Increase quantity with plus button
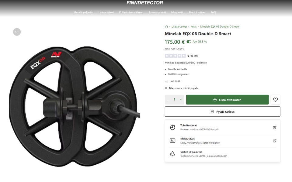Image resolution: width=292 pixels, height=182 pixels. pyautogui.click(x=181, y=100)
